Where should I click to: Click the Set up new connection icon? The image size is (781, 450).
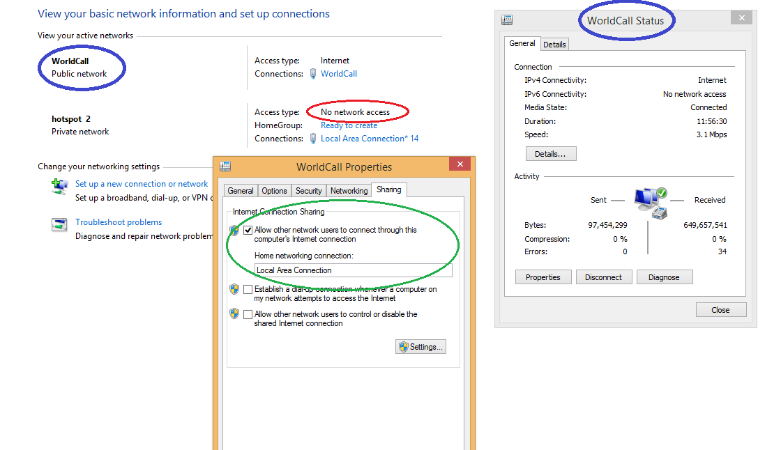(60, 187)
